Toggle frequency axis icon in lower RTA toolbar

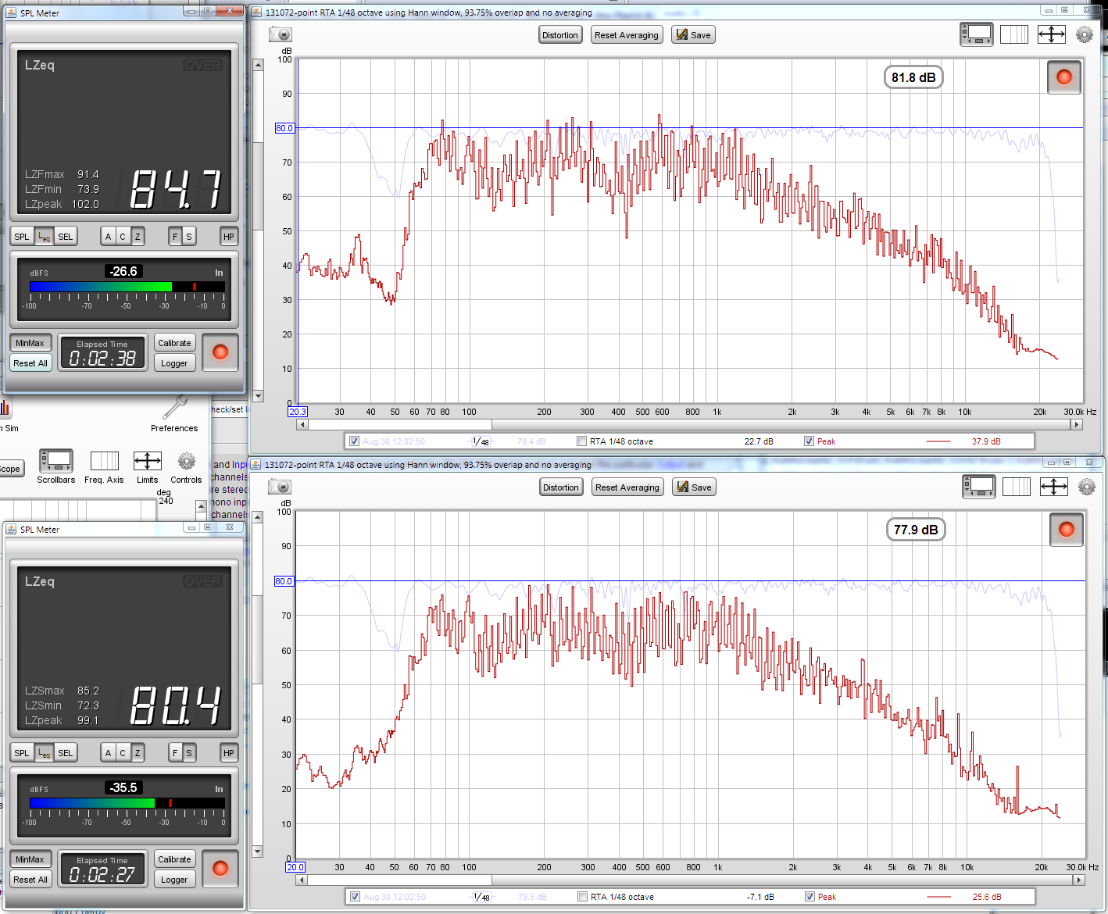pos(1017,487)
